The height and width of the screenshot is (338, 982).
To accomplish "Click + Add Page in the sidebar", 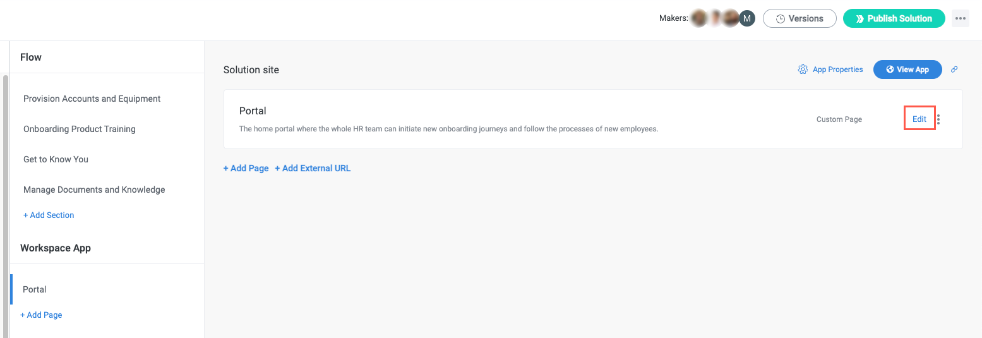I will pos(41,315).
